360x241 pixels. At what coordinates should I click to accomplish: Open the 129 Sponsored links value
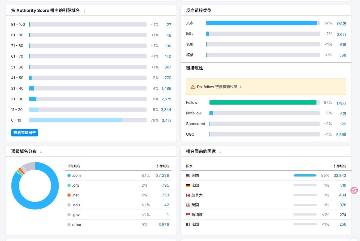coord(343,124)
